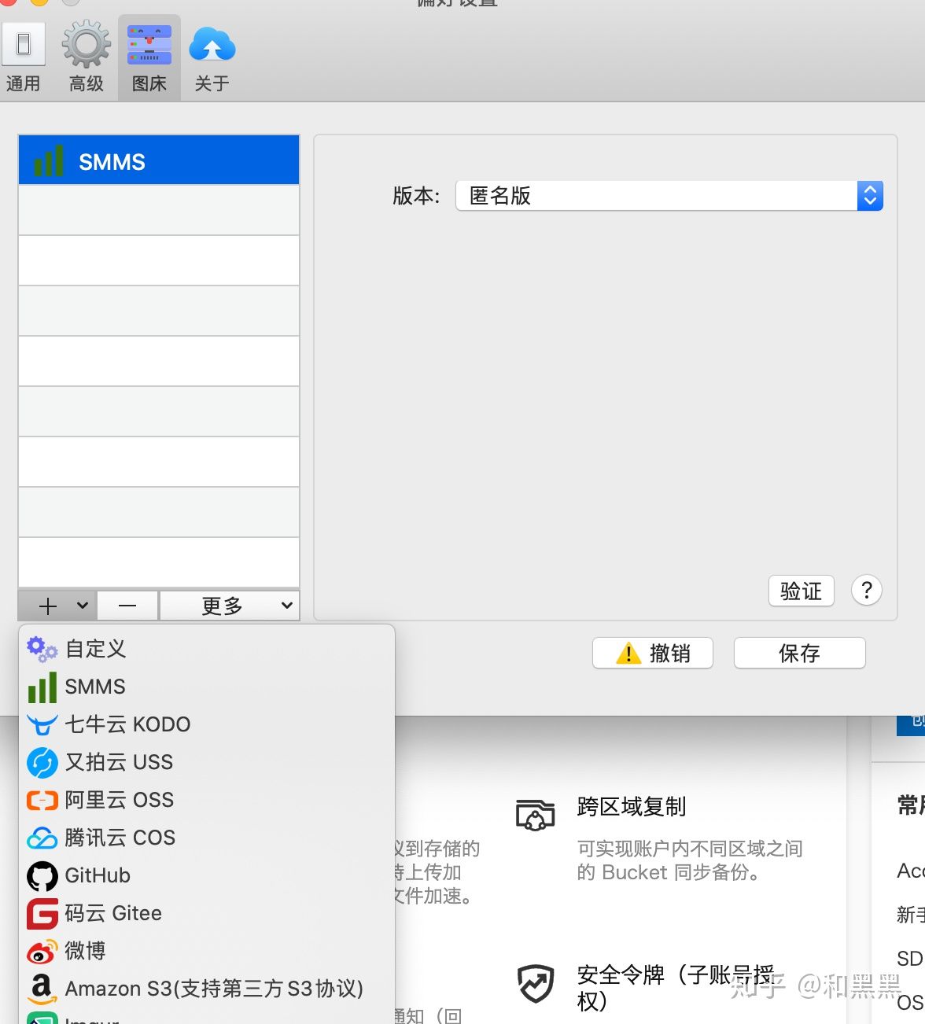Pick 七牛云 KODO from the list

pos(127,724)
